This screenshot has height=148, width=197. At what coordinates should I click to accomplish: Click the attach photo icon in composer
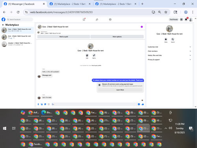click(x=42, y=104)
